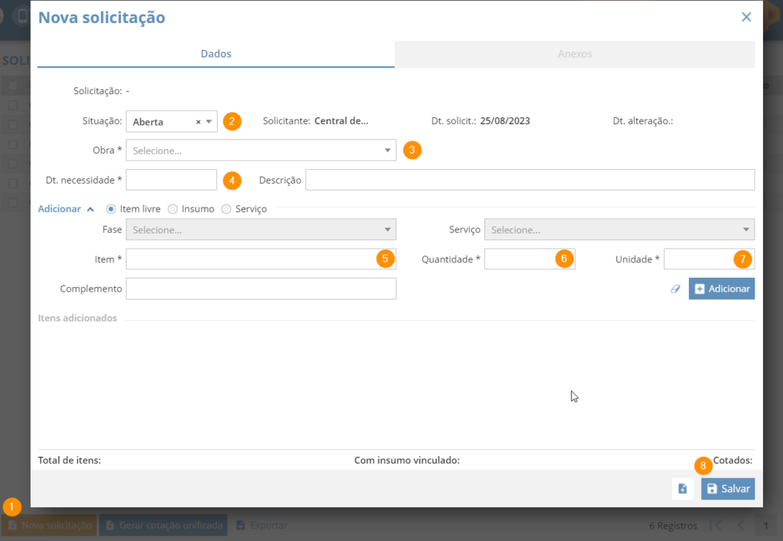Select the Serviço radio option
The width and height of the screenshot is (783, 541).
pyautogui.click(x=226, y=209)
